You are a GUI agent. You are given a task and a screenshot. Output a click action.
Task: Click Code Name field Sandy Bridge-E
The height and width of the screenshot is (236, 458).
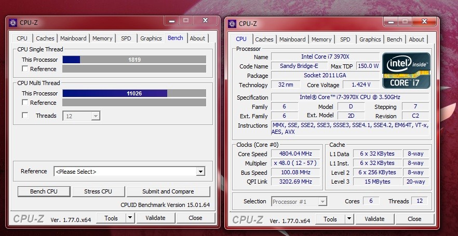point(299,66)
